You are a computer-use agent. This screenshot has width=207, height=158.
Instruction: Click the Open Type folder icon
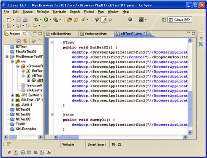(x=69, y=20)
